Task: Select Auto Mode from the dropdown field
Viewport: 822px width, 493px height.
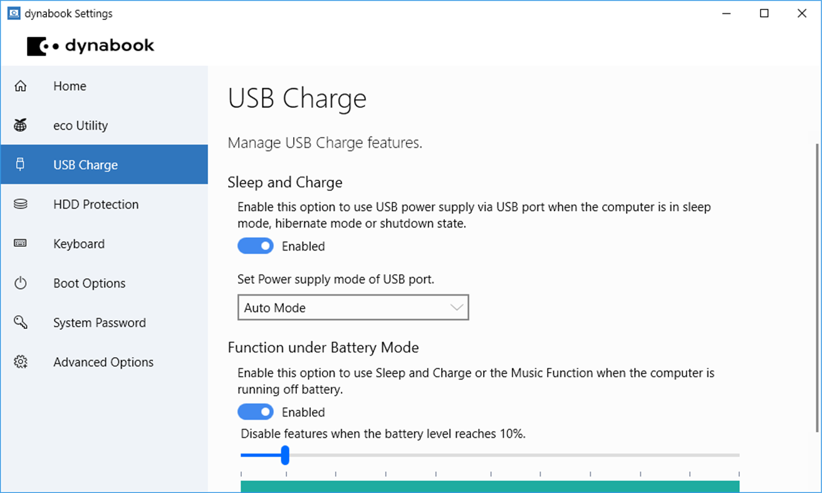Action: 353,308
